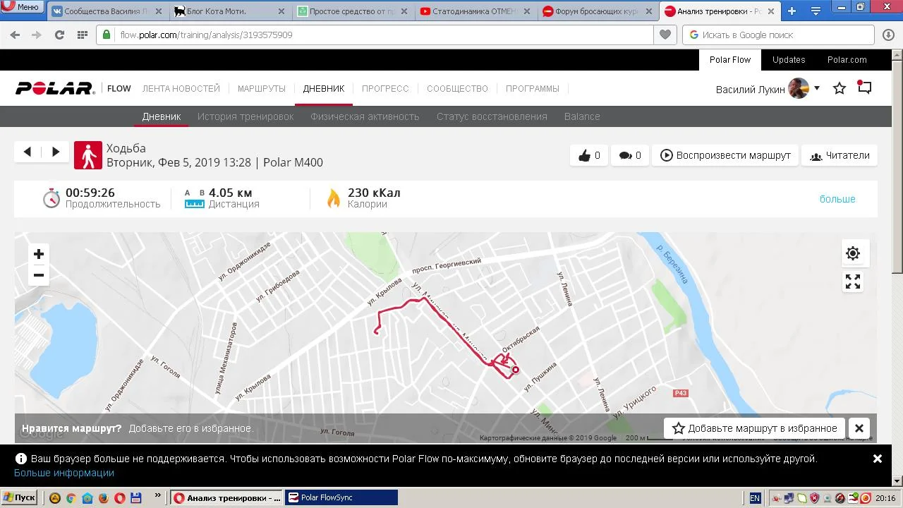Image resolution: width=903 pixels, height=508 pixels.
Task: Open the Пуск start menu
Action: [x=20, y=497]
